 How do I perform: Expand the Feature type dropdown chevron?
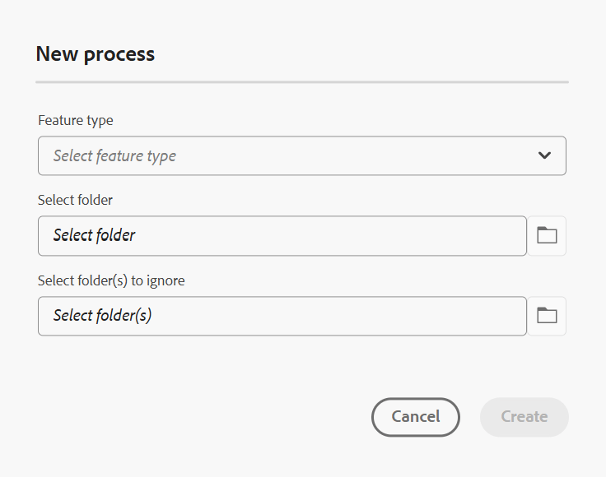(x=544, y=155)
